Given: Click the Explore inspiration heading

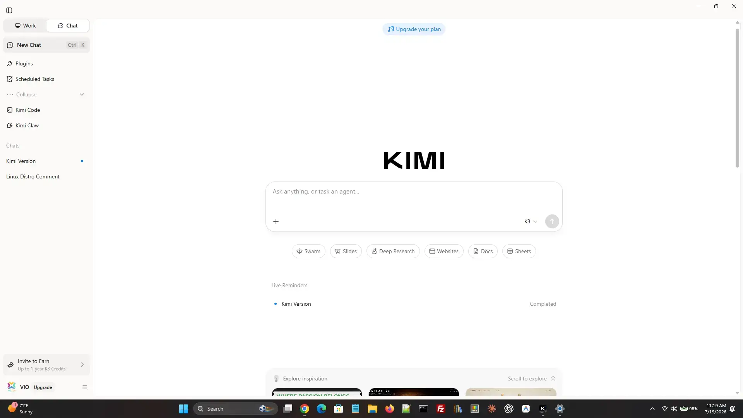Looking at the screenshot, I should [305, 379].
